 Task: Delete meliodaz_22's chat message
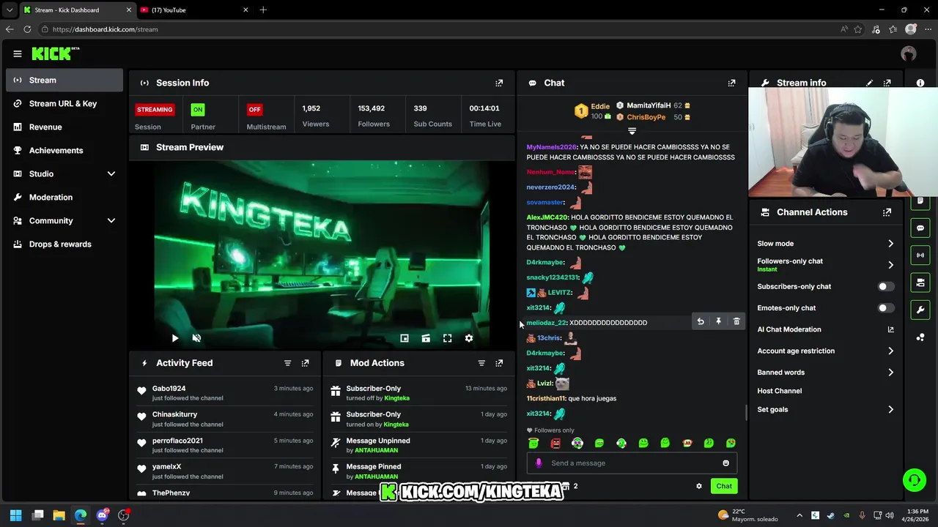pos(736,321)
